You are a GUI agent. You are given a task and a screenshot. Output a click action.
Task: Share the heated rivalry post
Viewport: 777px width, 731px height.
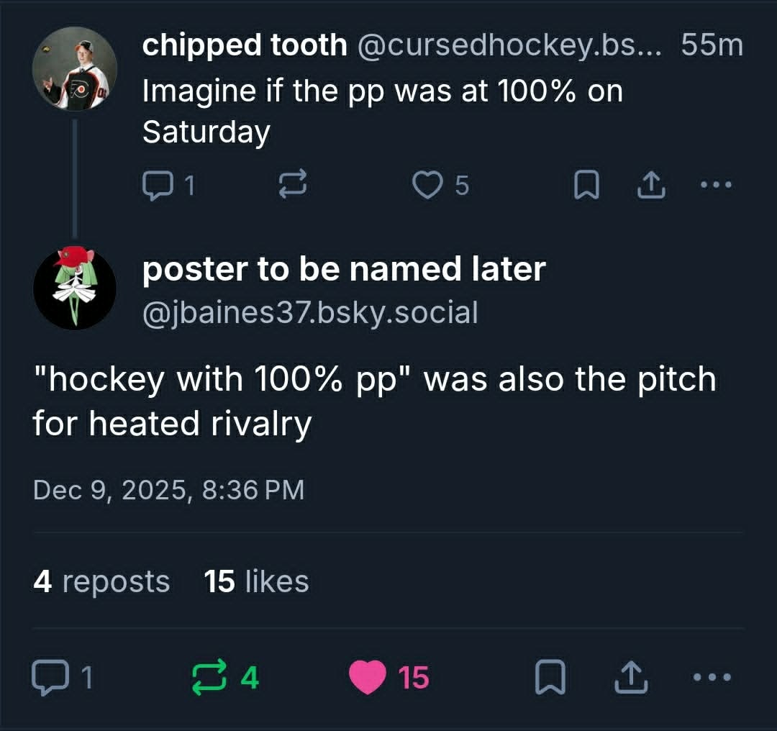[630, 678]
